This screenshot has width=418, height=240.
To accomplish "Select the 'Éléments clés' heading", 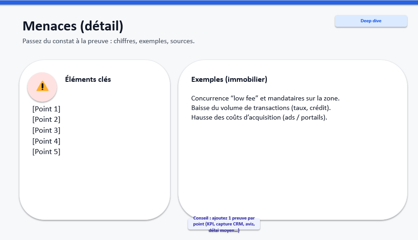I will (x=88, y=79).
